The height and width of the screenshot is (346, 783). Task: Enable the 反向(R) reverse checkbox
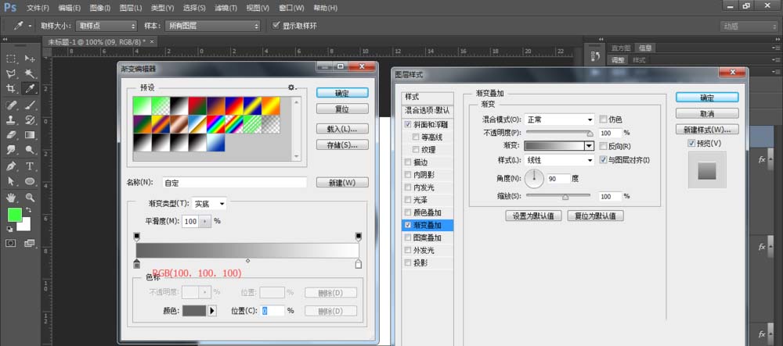point(603,146)
